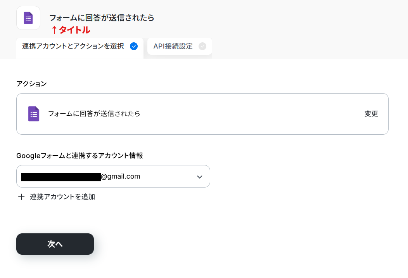Click the Google Forms icon in the header
The image size is (408, 278).
click(x=28, y=18)
